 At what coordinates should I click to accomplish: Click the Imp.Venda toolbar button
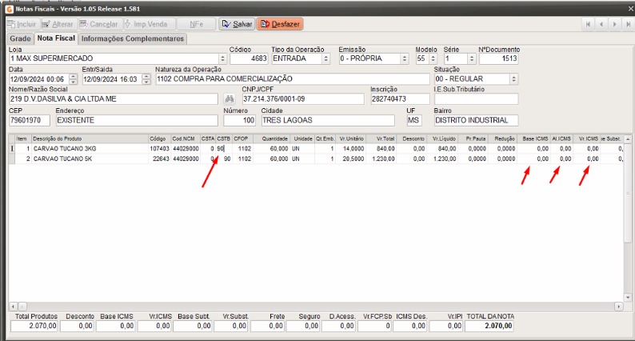pos(146,24)
